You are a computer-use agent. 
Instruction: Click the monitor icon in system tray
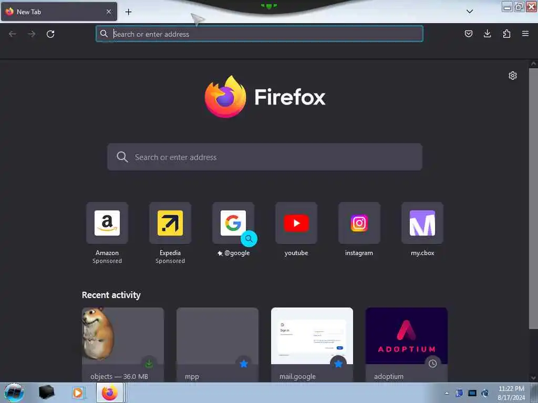pos(472,393)
